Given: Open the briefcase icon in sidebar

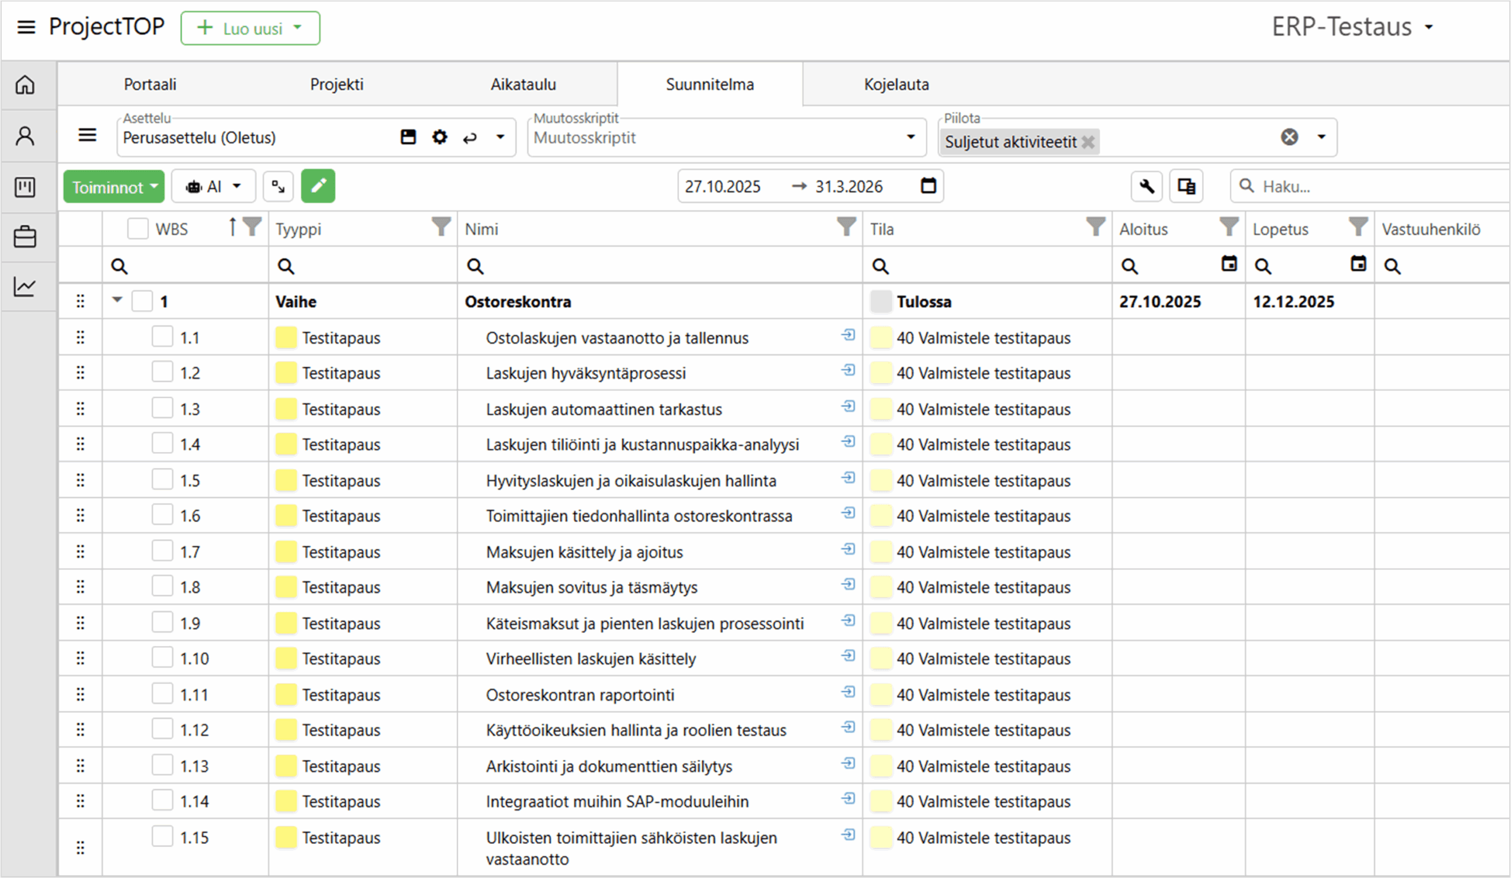Looking at the screenshot, I should point(25,237).
